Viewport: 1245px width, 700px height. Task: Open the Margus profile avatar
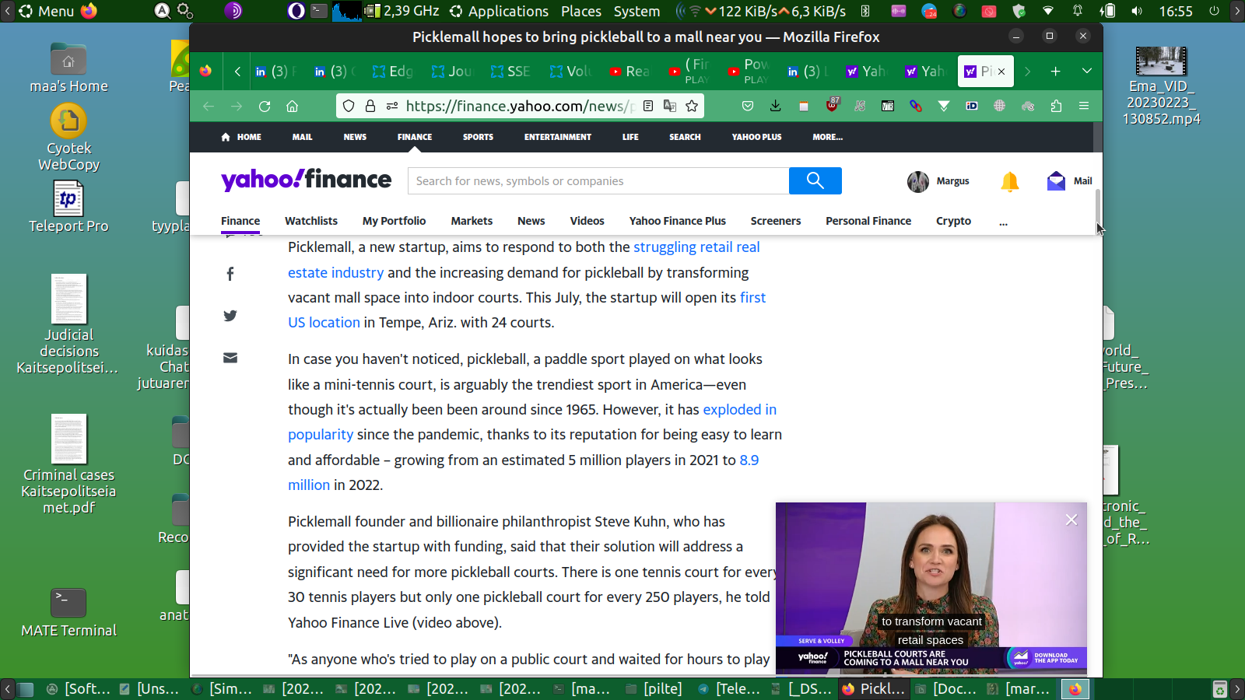[918, 181]
